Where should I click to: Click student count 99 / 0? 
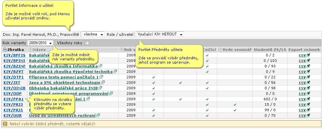click(x=270, y=110)
